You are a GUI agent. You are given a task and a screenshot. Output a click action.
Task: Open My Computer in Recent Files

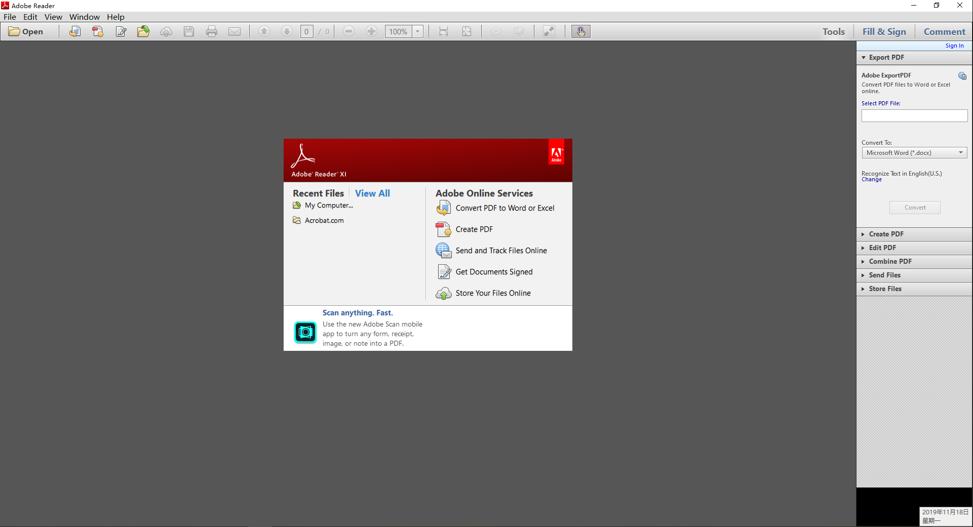[x=323, y=205]
